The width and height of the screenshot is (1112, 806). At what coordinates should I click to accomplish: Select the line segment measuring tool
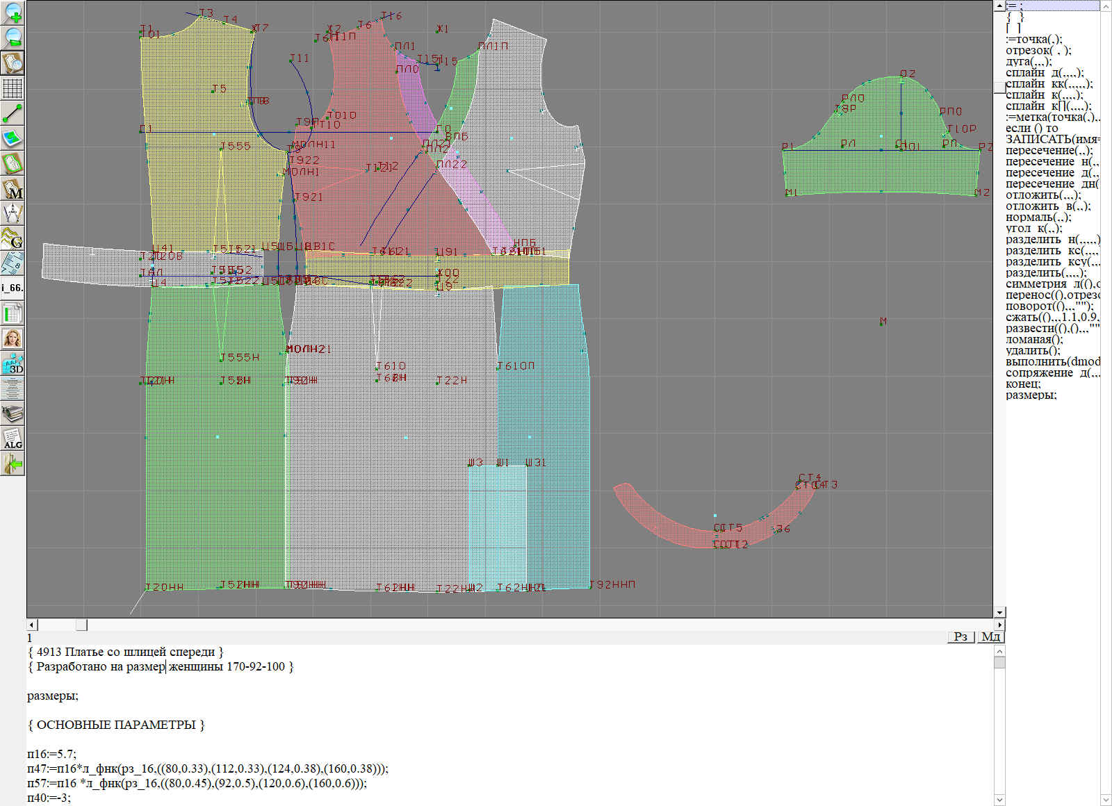[13, 113]
